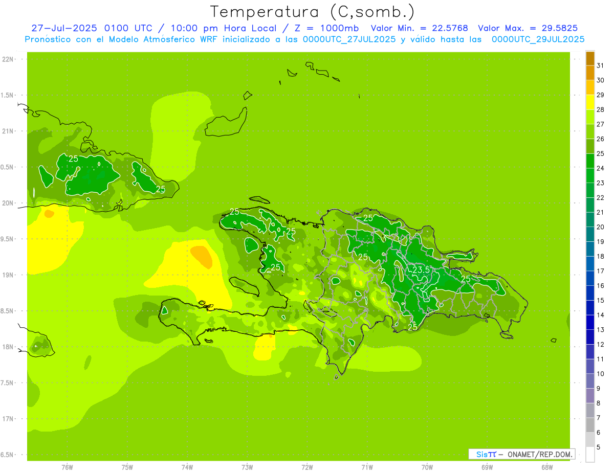Click the "76W" longitude axis label

67,467
